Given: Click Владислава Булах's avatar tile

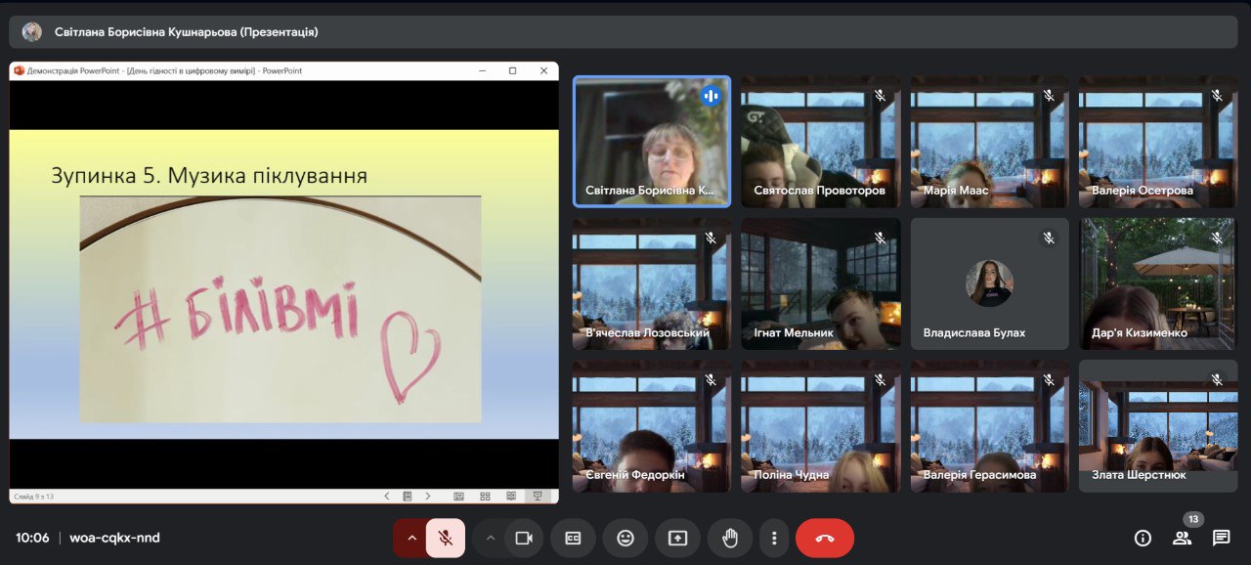Looking at the screenshot, I should 989,283.
